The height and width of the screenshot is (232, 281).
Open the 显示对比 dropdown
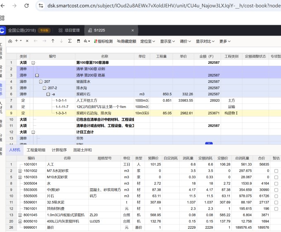pos(205,41)
